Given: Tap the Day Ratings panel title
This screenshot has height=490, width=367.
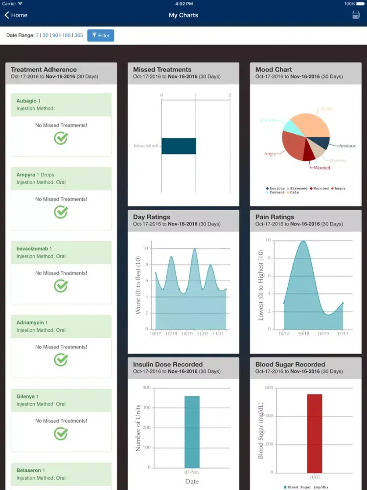Looking at the screenshot, I should 152,217.
